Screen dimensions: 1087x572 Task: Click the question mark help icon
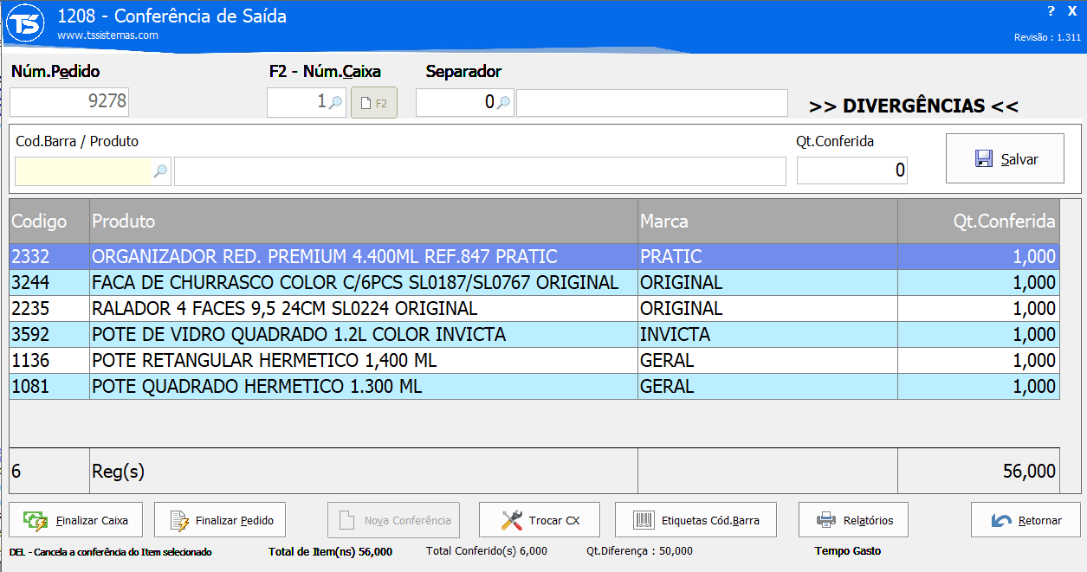1051,11
